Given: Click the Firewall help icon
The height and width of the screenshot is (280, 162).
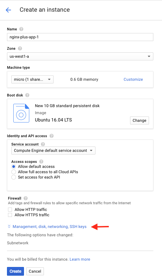Looking at the screenshot, I should point(26,198).
